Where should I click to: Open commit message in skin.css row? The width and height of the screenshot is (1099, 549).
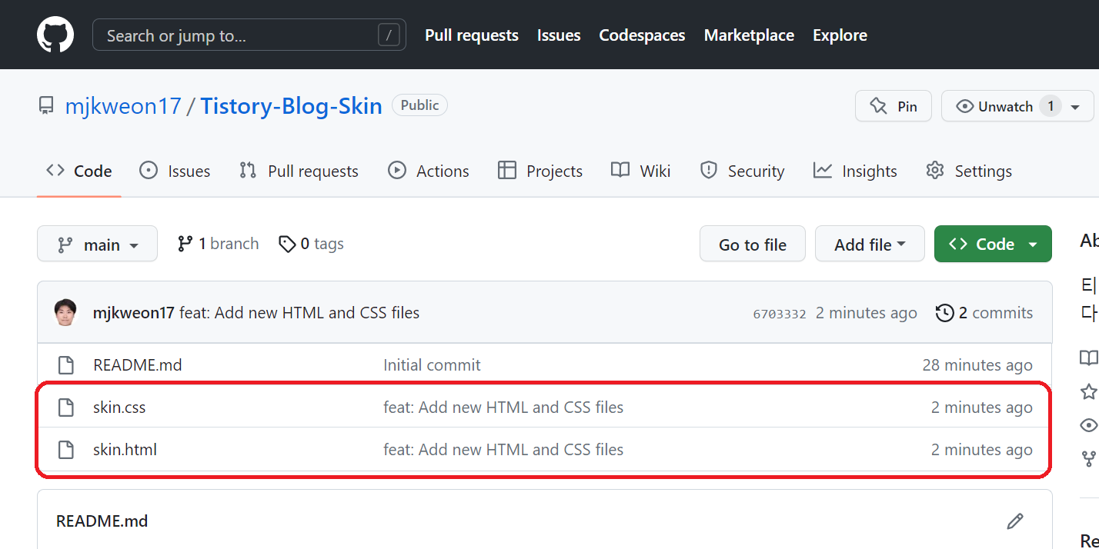coord(503,408)
